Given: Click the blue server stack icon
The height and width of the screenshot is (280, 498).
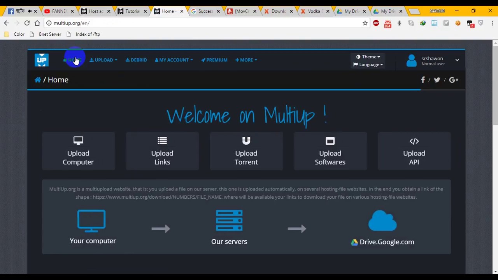Looking at the screenshot, I should [229, 221].
